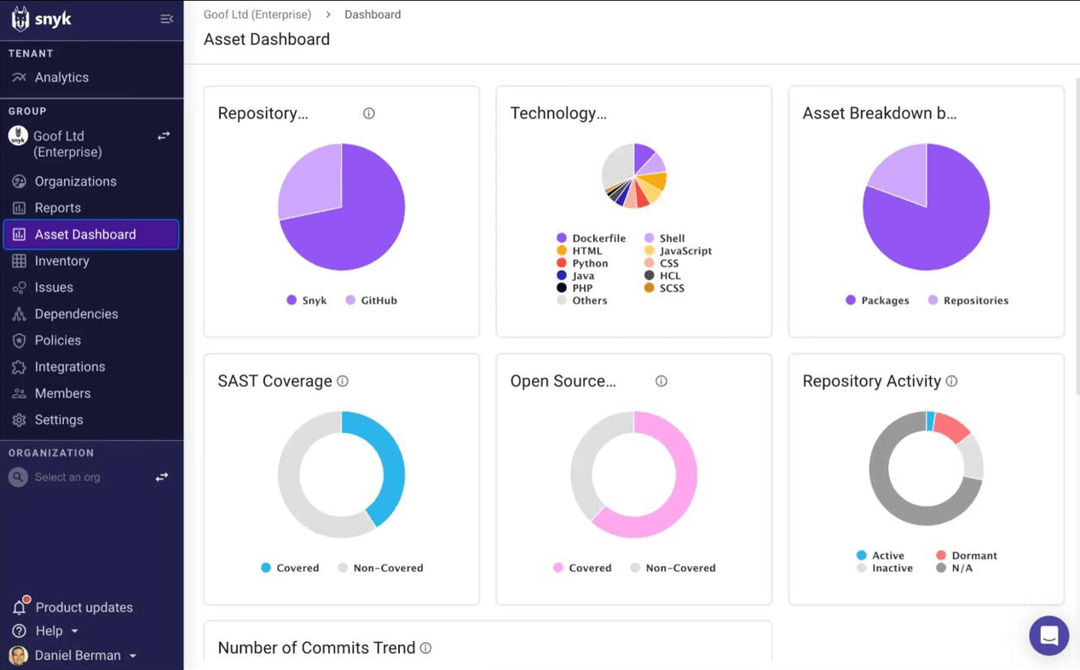The height and width of the screenshot is (670, 1080).
Task: Go to the Integrations section
Action: click(x=70, y=366)
